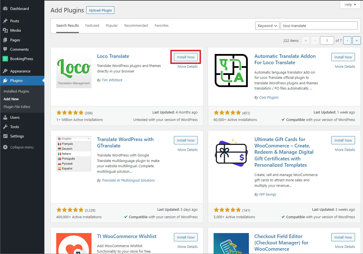The image size is (363, 254).
Task: Open the Loco Translate title link
Action: [113, 56]
